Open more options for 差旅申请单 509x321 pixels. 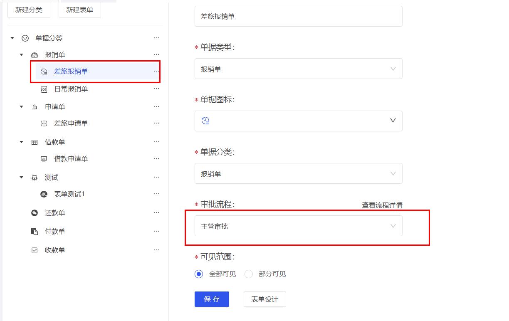pyautogui.click(x=156, y=123)
